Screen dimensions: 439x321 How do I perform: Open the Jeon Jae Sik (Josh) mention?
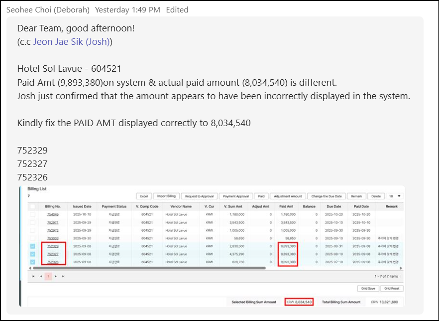(x=73, y=42)
